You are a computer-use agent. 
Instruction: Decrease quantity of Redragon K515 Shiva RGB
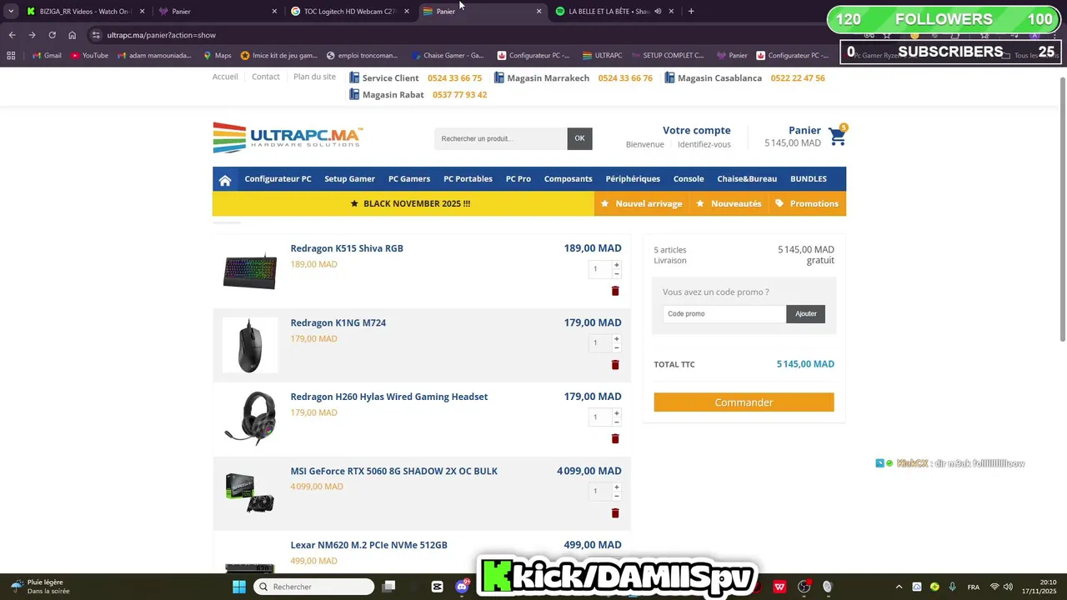click(617, 273)
